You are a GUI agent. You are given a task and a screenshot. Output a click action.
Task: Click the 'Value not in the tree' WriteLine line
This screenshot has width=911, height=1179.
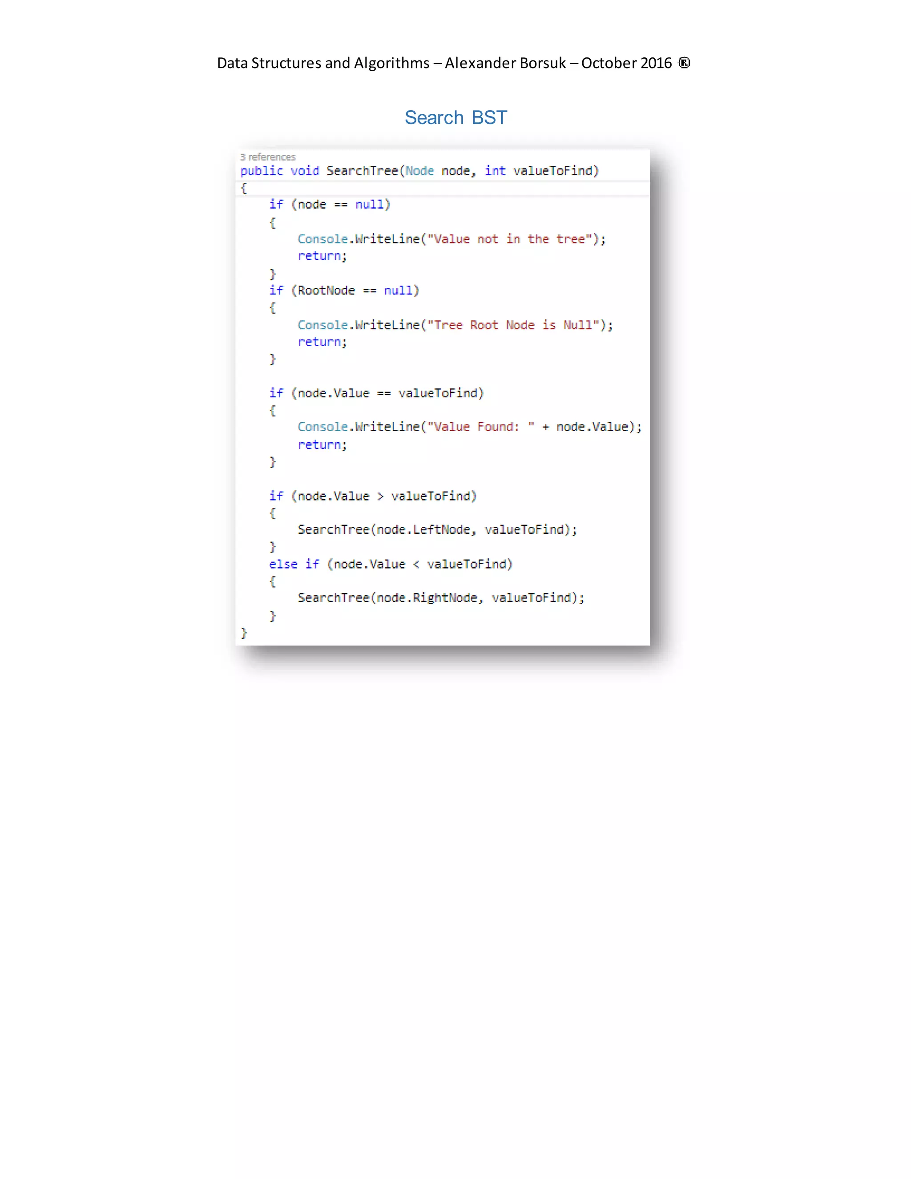tap(452, 238)
